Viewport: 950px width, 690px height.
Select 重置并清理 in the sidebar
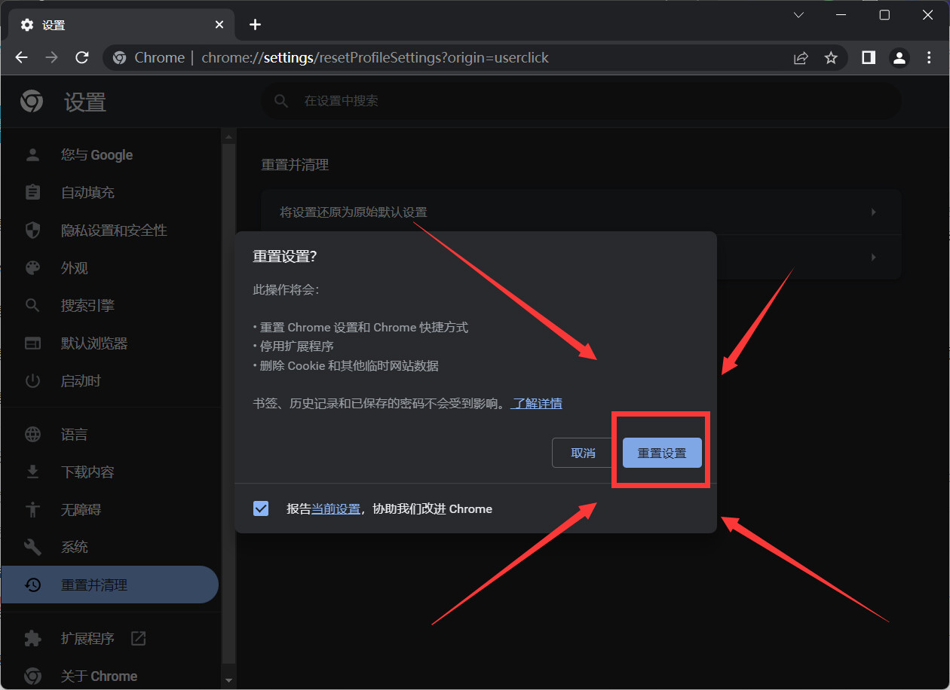coord(98,584)
